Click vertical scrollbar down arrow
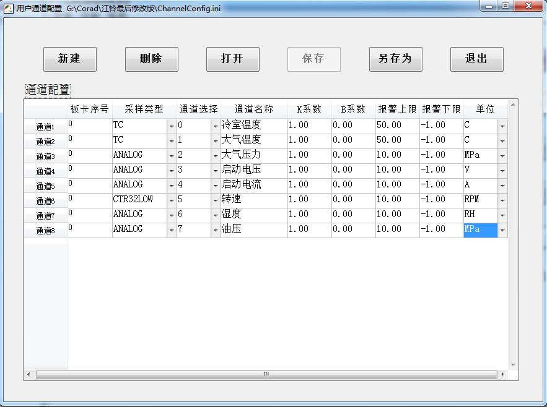547x407 pixels. [513, 365]
